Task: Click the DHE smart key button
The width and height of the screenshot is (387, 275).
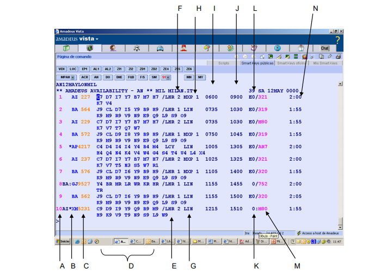Action: coord(119,77)
